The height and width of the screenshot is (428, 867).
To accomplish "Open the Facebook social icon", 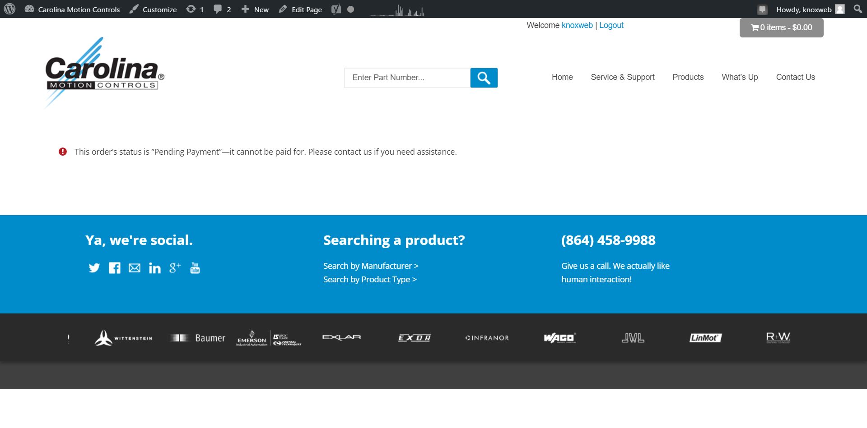I will [x=115, y=268].
